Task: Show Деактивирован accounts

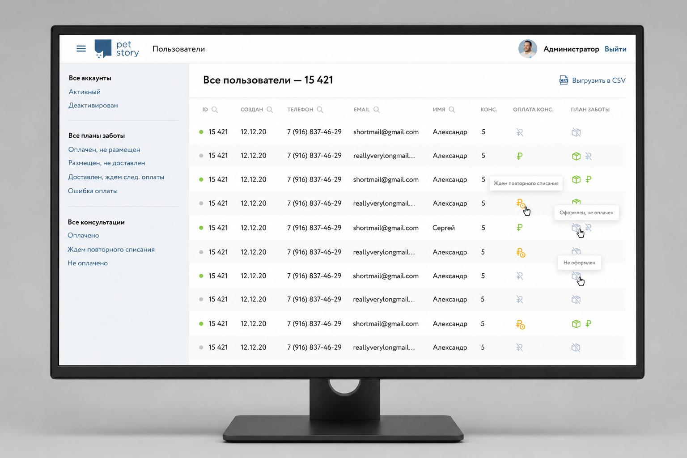Action: [93, 106]
